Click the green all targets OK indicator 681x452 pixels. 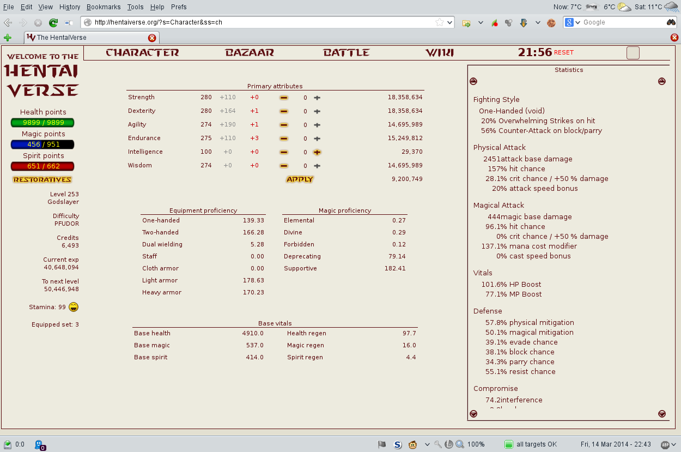508,444
